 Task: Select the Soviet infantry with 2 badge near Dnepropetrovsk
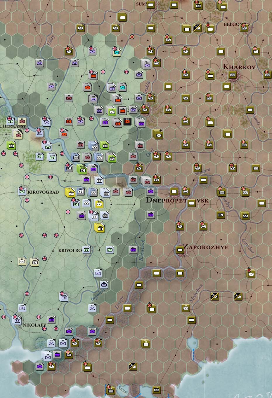[x=157, y=180]
